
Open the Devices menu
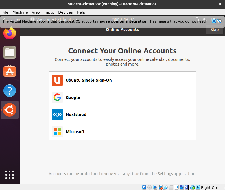(x=65, y=12)
